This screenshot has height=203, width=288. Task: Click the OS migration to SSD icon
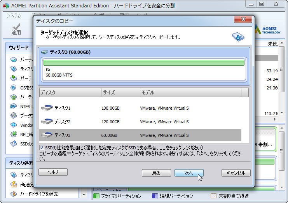point(14,87)
